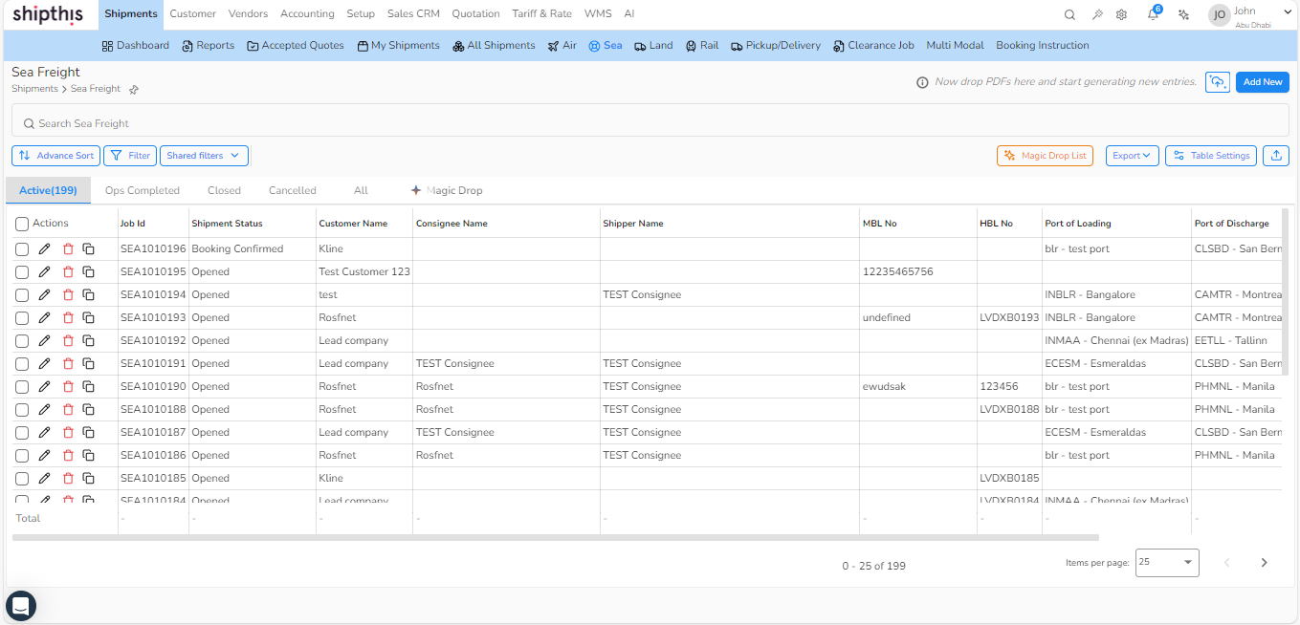Select the edit pencil for SEA1010196
The width and height of the screenshot is (1300, 625).
tap(44, 248)
